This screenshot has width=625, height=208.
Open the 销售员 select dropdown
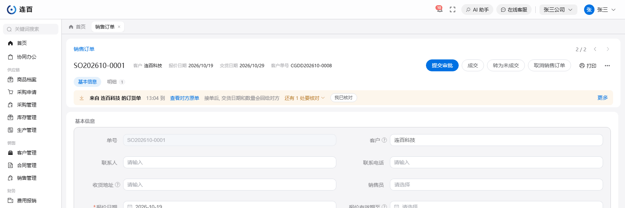[x=496, y=185]
